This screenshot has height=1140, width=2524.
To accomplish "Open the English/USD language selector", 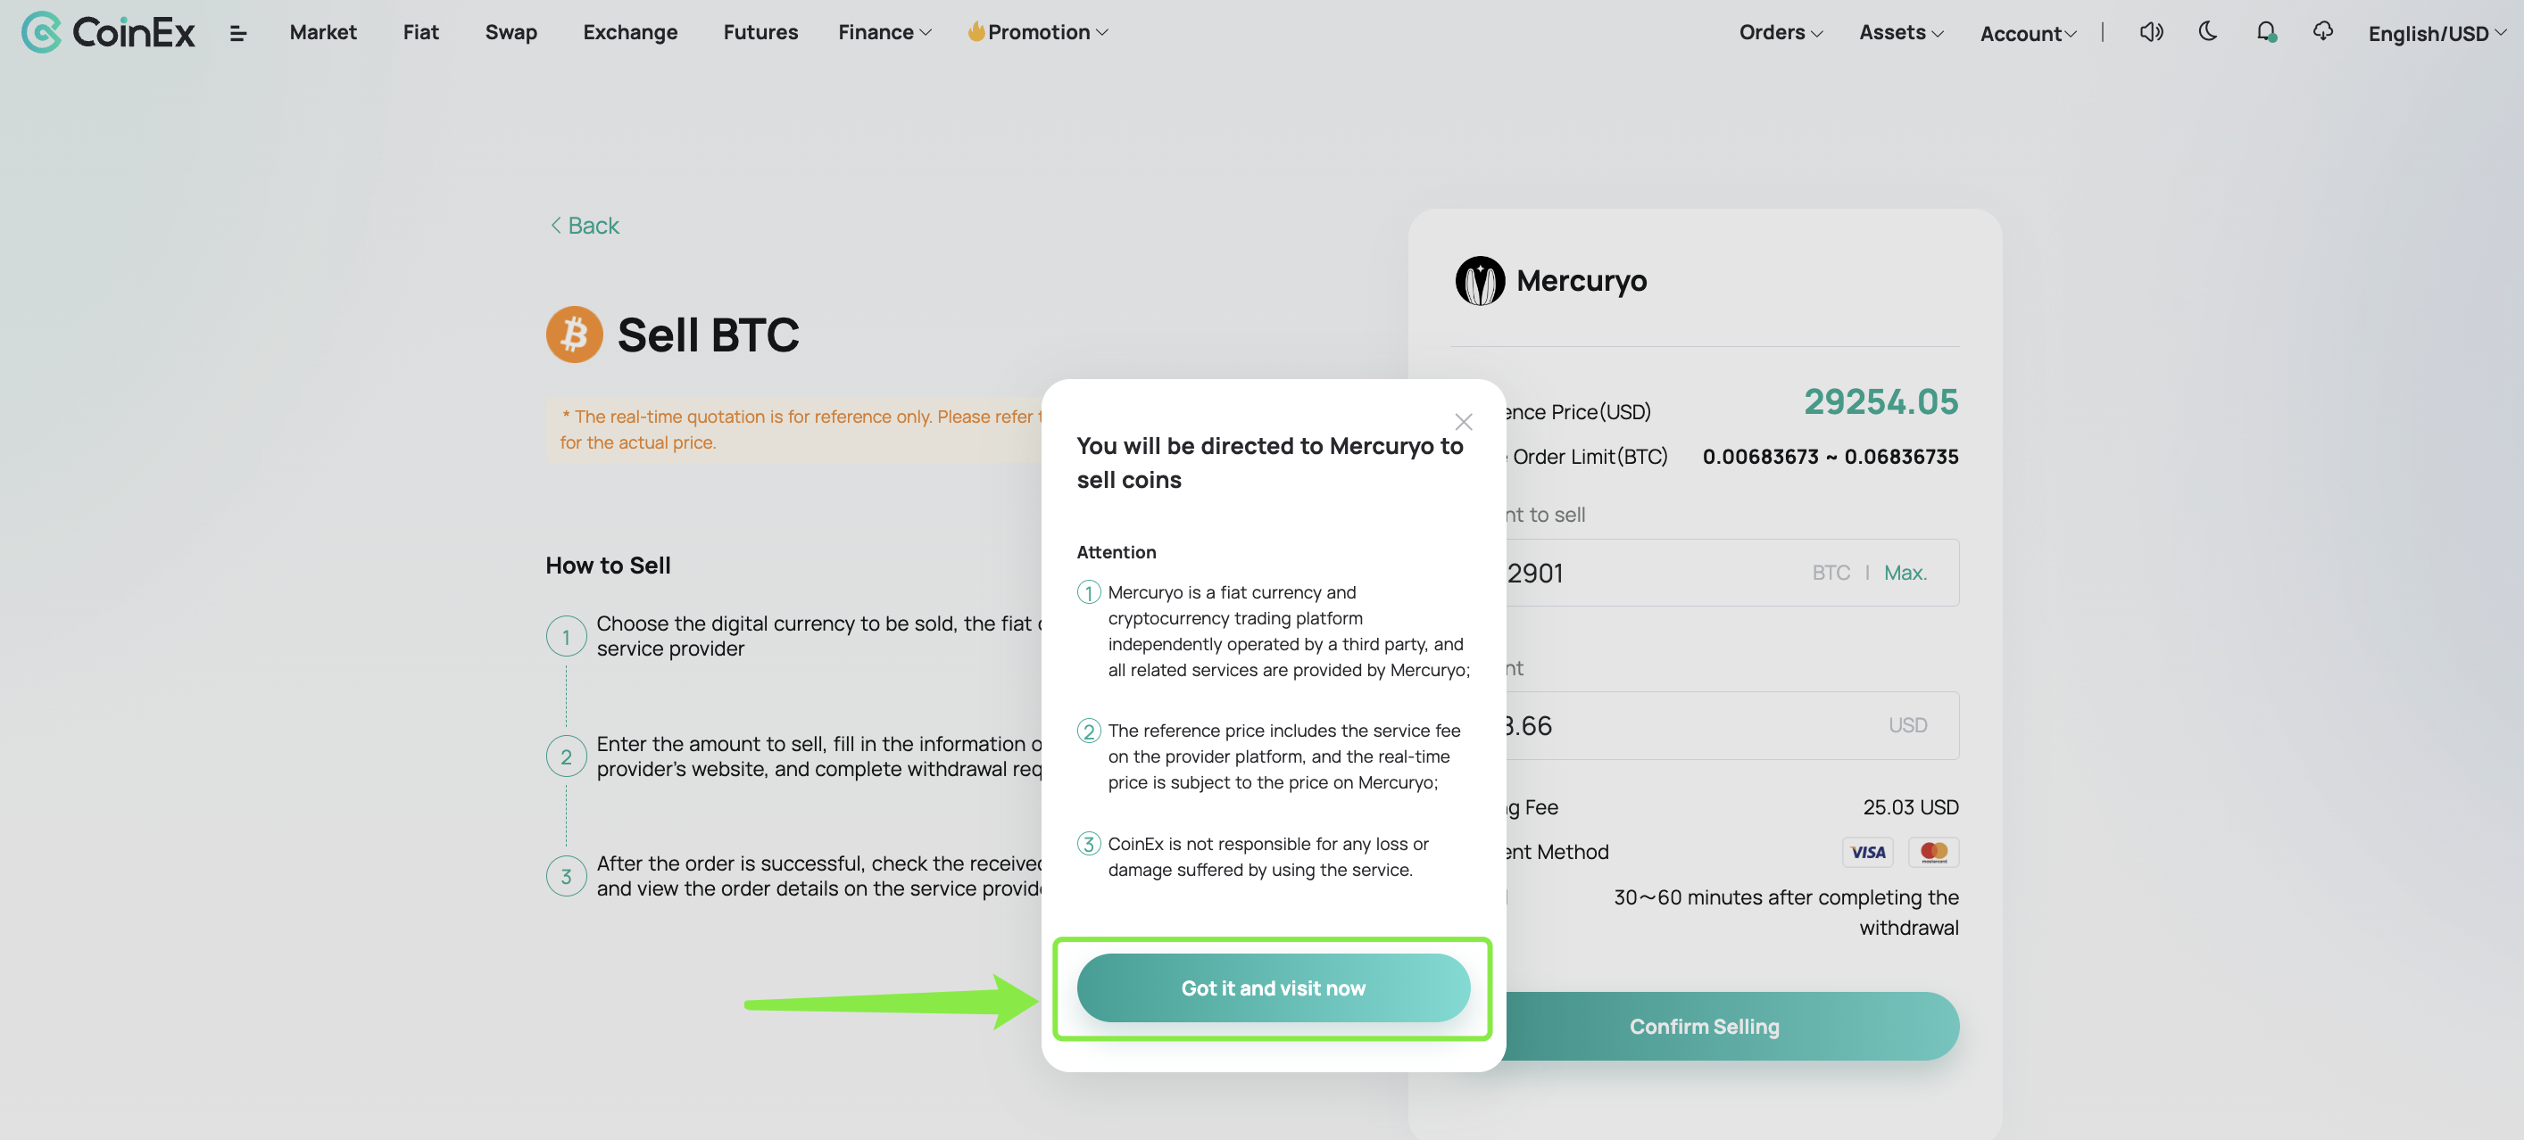I will click(x=2437, y=33).
